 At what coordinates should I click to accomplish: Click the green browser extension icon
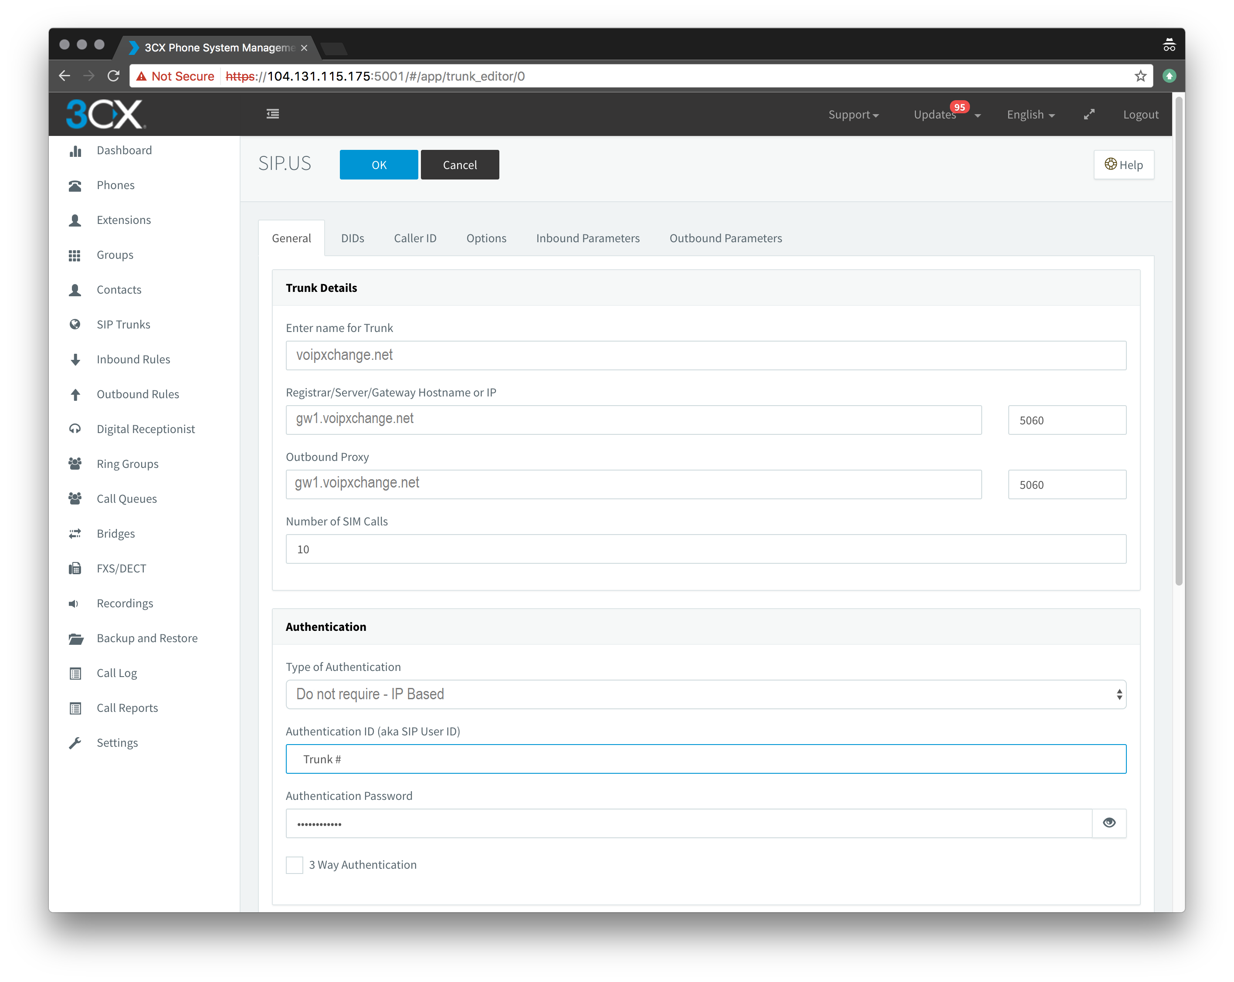coord(1169,76)
